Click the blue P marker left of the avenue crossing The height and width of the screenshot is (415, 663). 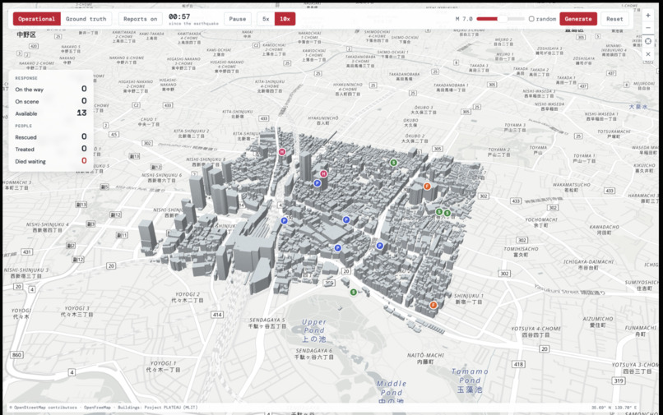[337, 248]
